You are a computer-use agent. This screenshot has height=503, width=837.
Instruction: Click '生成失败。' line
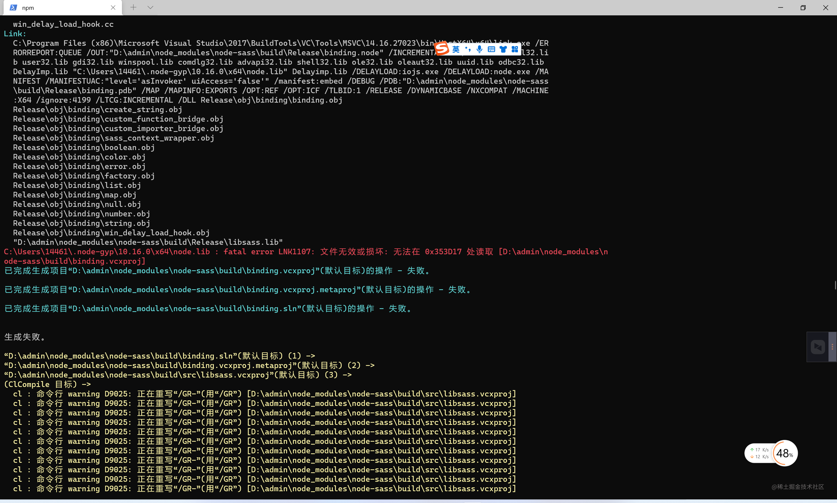(25, 337)
